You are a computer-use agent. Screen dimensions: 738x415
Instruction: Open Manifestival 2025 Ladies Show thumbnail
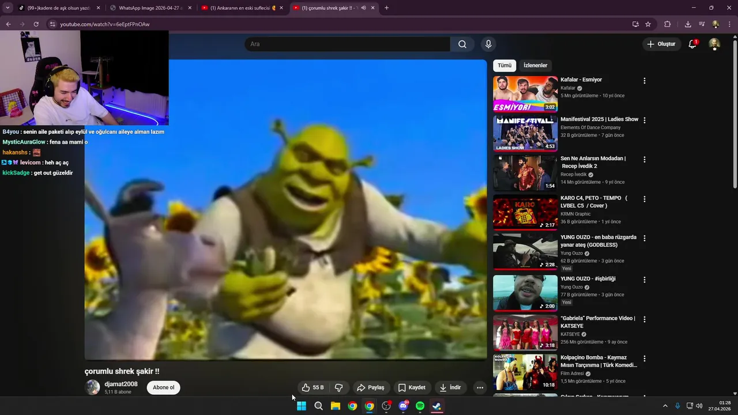pyautogui.click(x=525, y=133)
